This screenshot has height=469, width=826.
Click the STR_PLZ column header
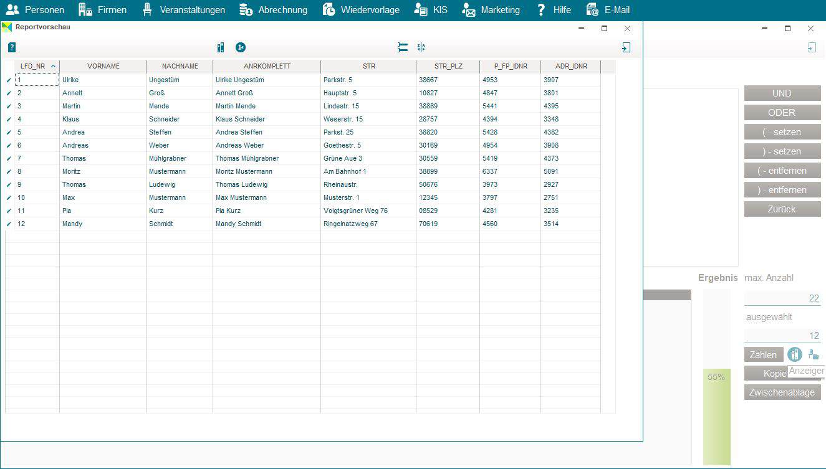pos(448,66)
